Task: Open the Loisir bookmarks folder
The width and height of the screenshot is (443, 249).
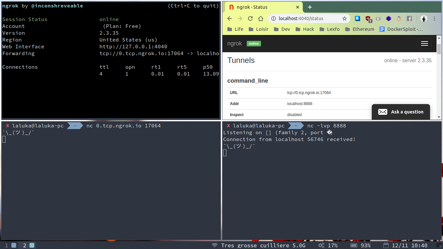Action: 258,29
